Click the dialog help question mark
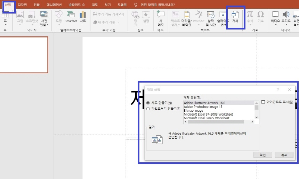The height and width of the screenshot is (179, 299). click(x=278, y=89)
